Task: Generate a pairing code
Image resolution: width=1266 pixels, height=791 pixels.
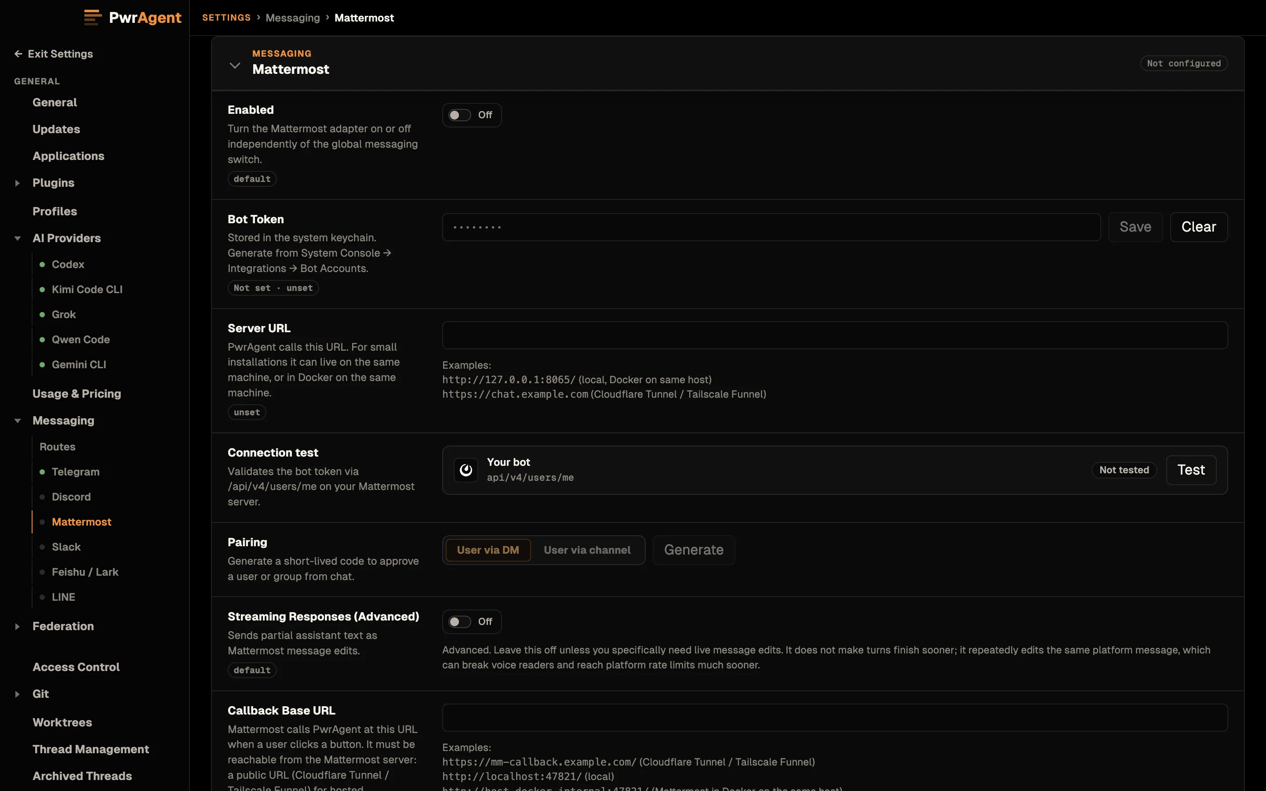Action: (694, 550)
